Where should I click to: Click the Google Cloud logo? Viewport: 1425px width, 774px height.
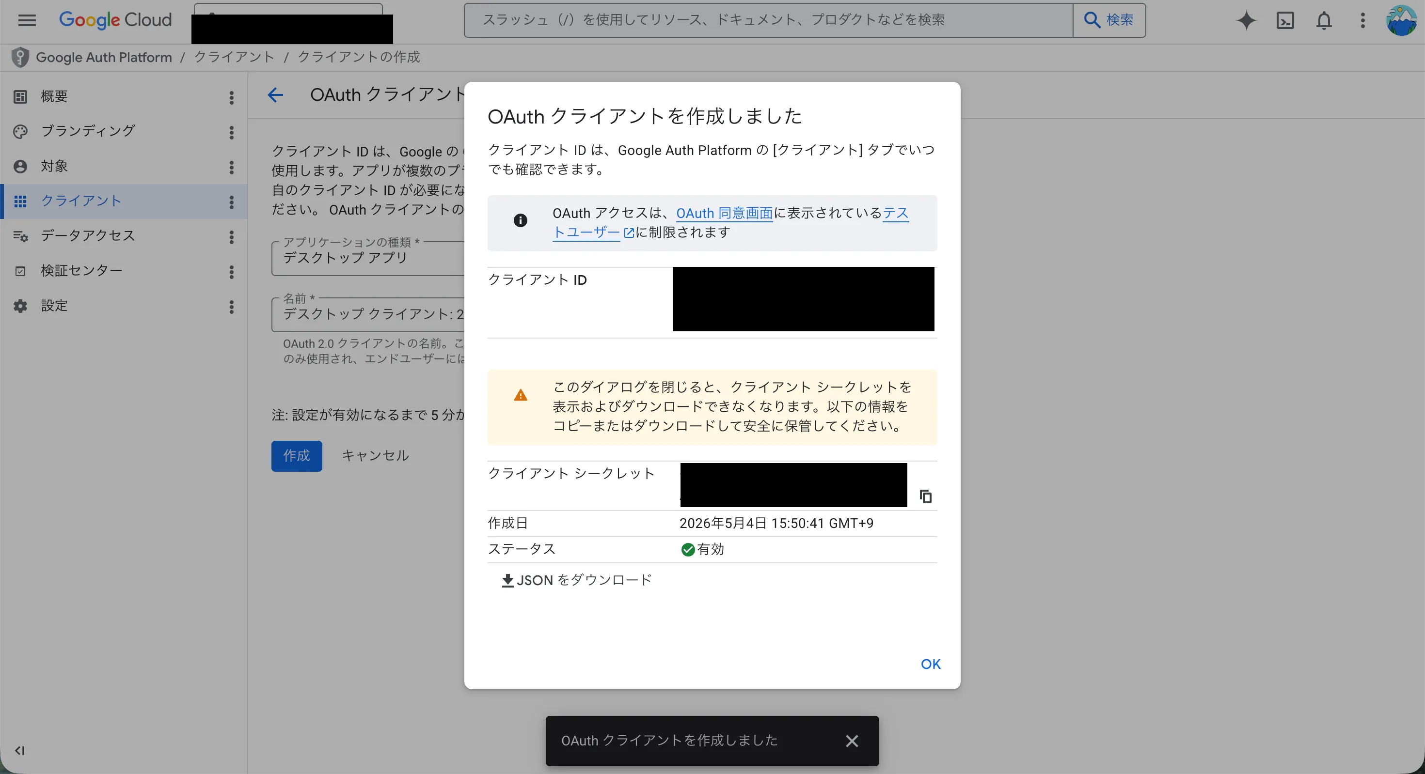click(115, 20)
